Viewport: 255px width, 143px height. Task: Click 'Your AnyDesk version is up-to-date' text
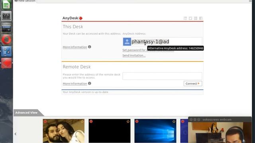tap(85, 92)
